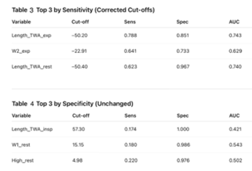The width and height of the screenshot is (252, 171).
Task: Select the W2_exp row label
Action: pyautogui.click(x=21, y=51)
